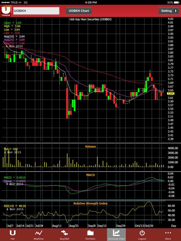Click the High = 3.66 label
The image size is (181, 241).
pyautogui.click(x=12, y=26)
